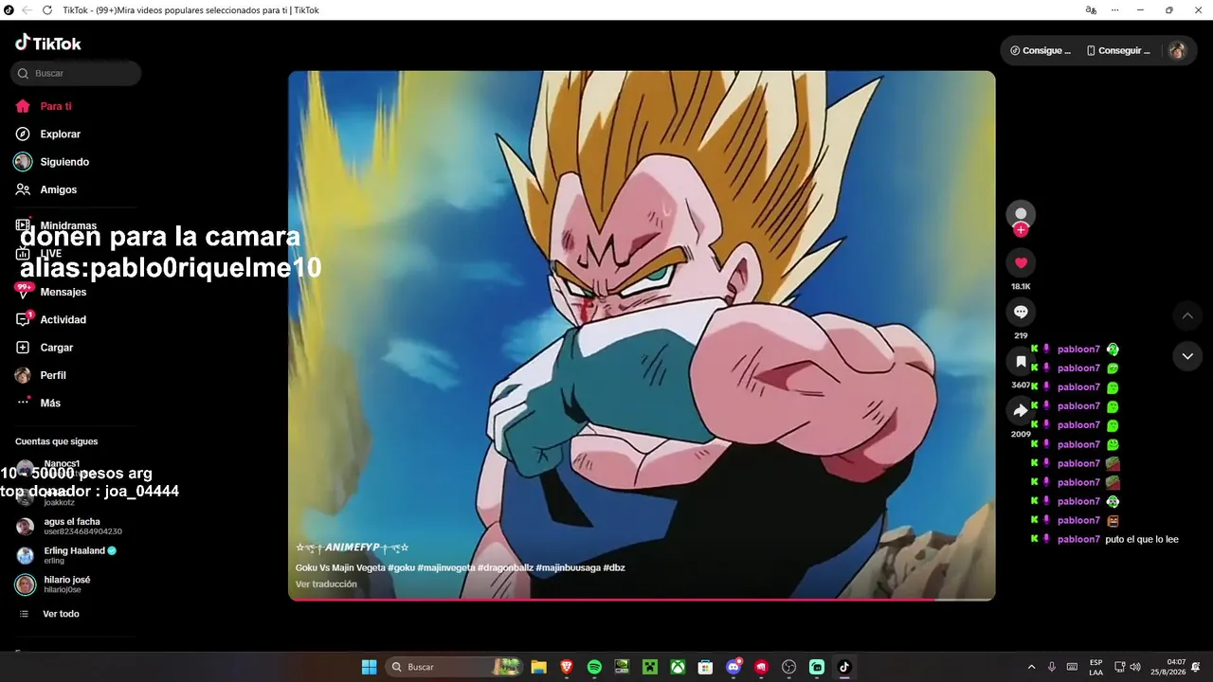Click Ver traducción under the caption
The height and width of the screenshot is (682, 1213).
pyautogui.click(x=326, y=584)
